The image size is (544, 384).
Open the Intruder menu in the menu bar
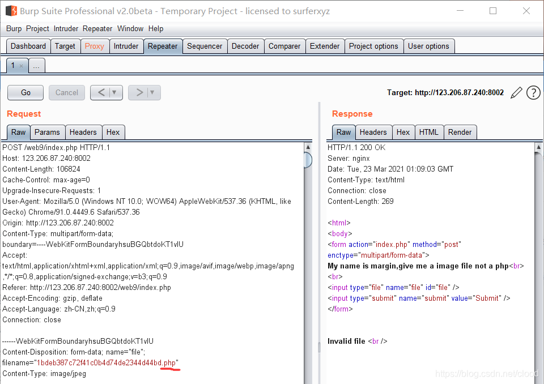tap(66, 28)
